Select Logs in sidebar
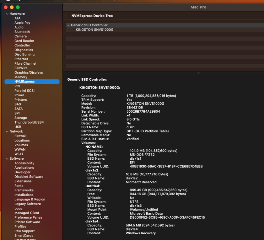The height and width of the screenshot is (240, 264). coord(18,209)
